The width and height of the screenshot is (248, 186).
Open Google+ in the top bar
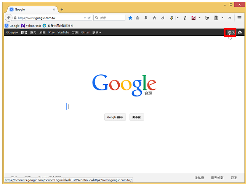click(x=12, y=32)
